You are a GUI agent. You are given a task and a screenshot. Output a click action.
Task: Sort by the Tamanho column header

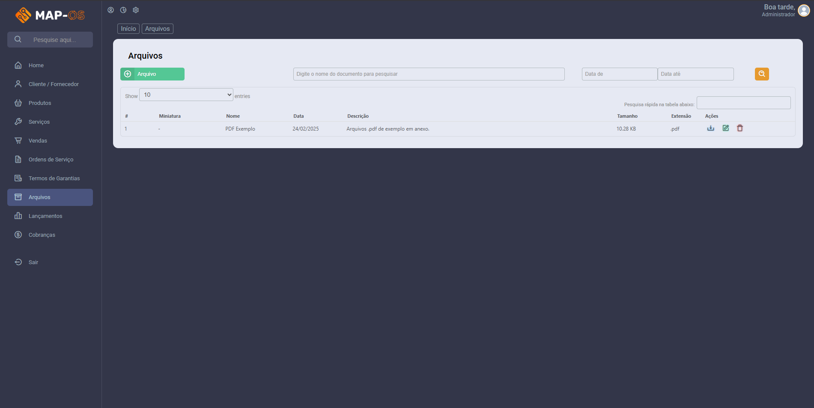pos(627,116)
